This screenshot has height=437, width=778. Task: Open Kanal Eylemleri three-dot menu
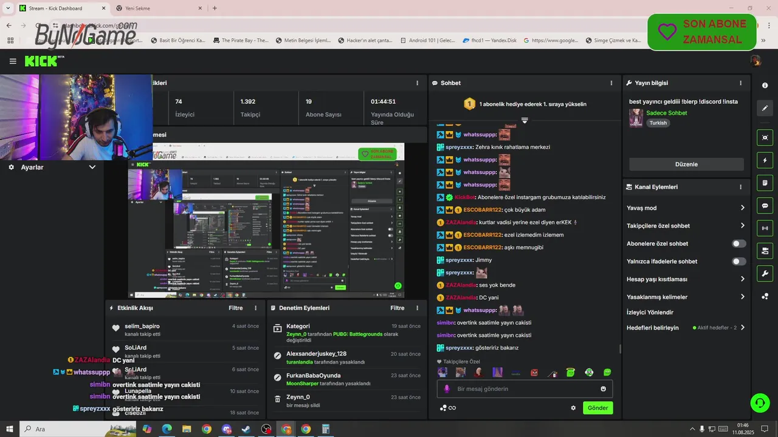click(740, 187)
